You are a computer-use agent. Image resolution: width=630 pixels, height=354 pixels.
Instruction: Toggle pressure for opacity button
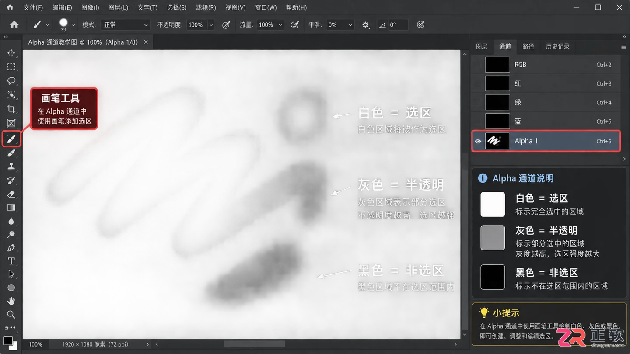pyautogui.click(x=226, y=25)
